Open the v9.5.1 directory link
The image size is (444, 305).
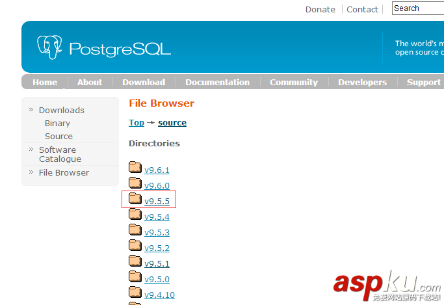[157, 263]
